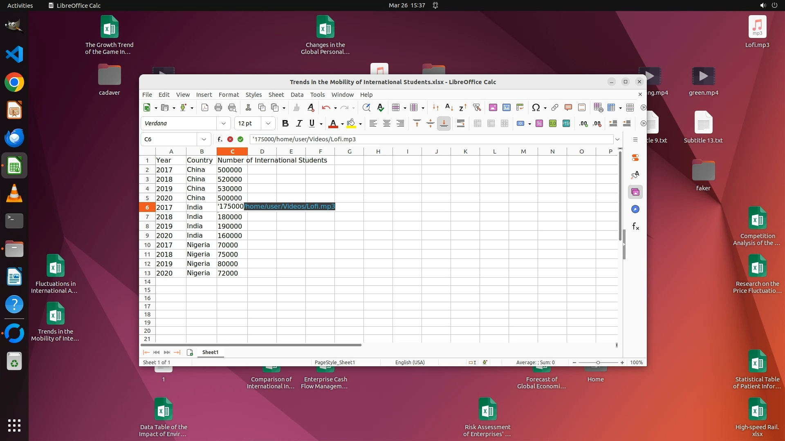Cancel cell input with red X
Image resolution: width=785 pixels, height=441 pixels.
point(230,139)
